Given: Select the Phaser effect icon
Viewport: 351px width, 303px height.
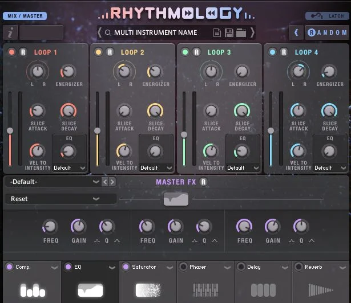Looking at the screenshot, I should [205, 290].
